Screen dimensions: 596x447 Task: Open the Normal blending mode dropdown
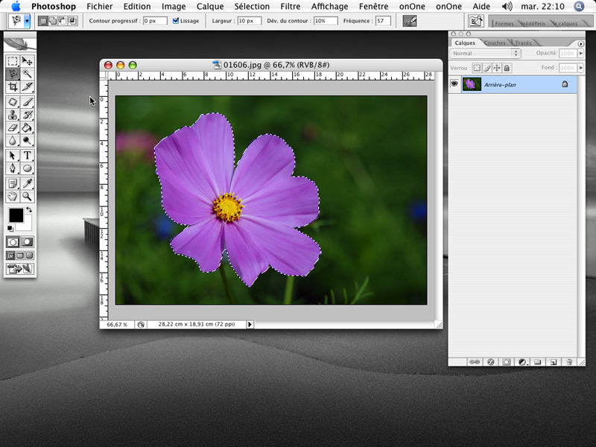(485, 54)
